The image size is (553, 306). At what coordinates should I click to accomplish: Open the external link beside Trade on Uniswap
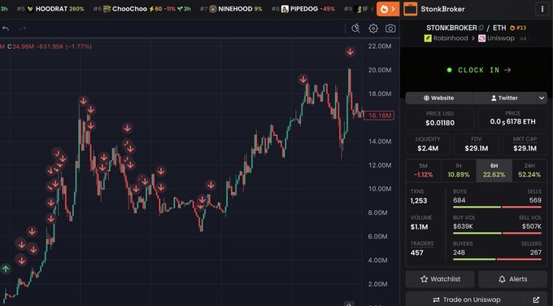tap(536, 299)
